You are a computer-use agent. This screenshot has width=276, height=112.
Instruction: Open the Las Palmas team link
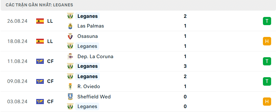click(x=91, y=26)
